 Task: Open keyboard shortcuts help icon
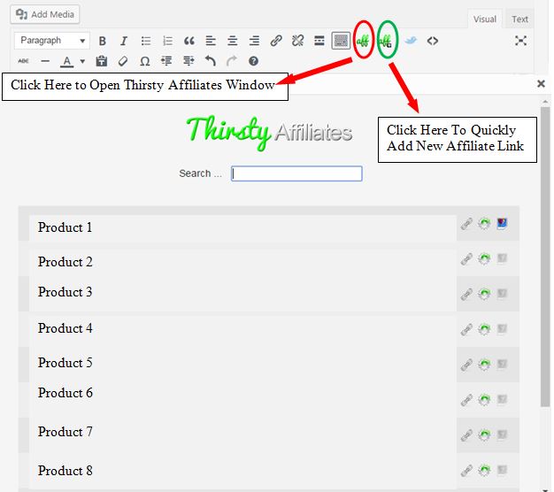point(253,61)
